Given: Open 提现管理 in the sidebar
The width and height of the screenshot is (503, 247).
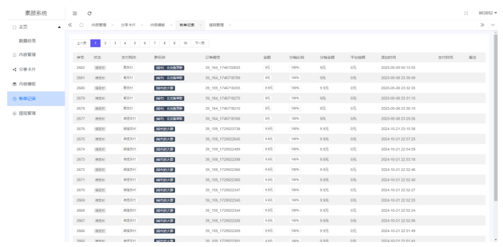Looking at the screenshot, I should [x=28, y=114].
